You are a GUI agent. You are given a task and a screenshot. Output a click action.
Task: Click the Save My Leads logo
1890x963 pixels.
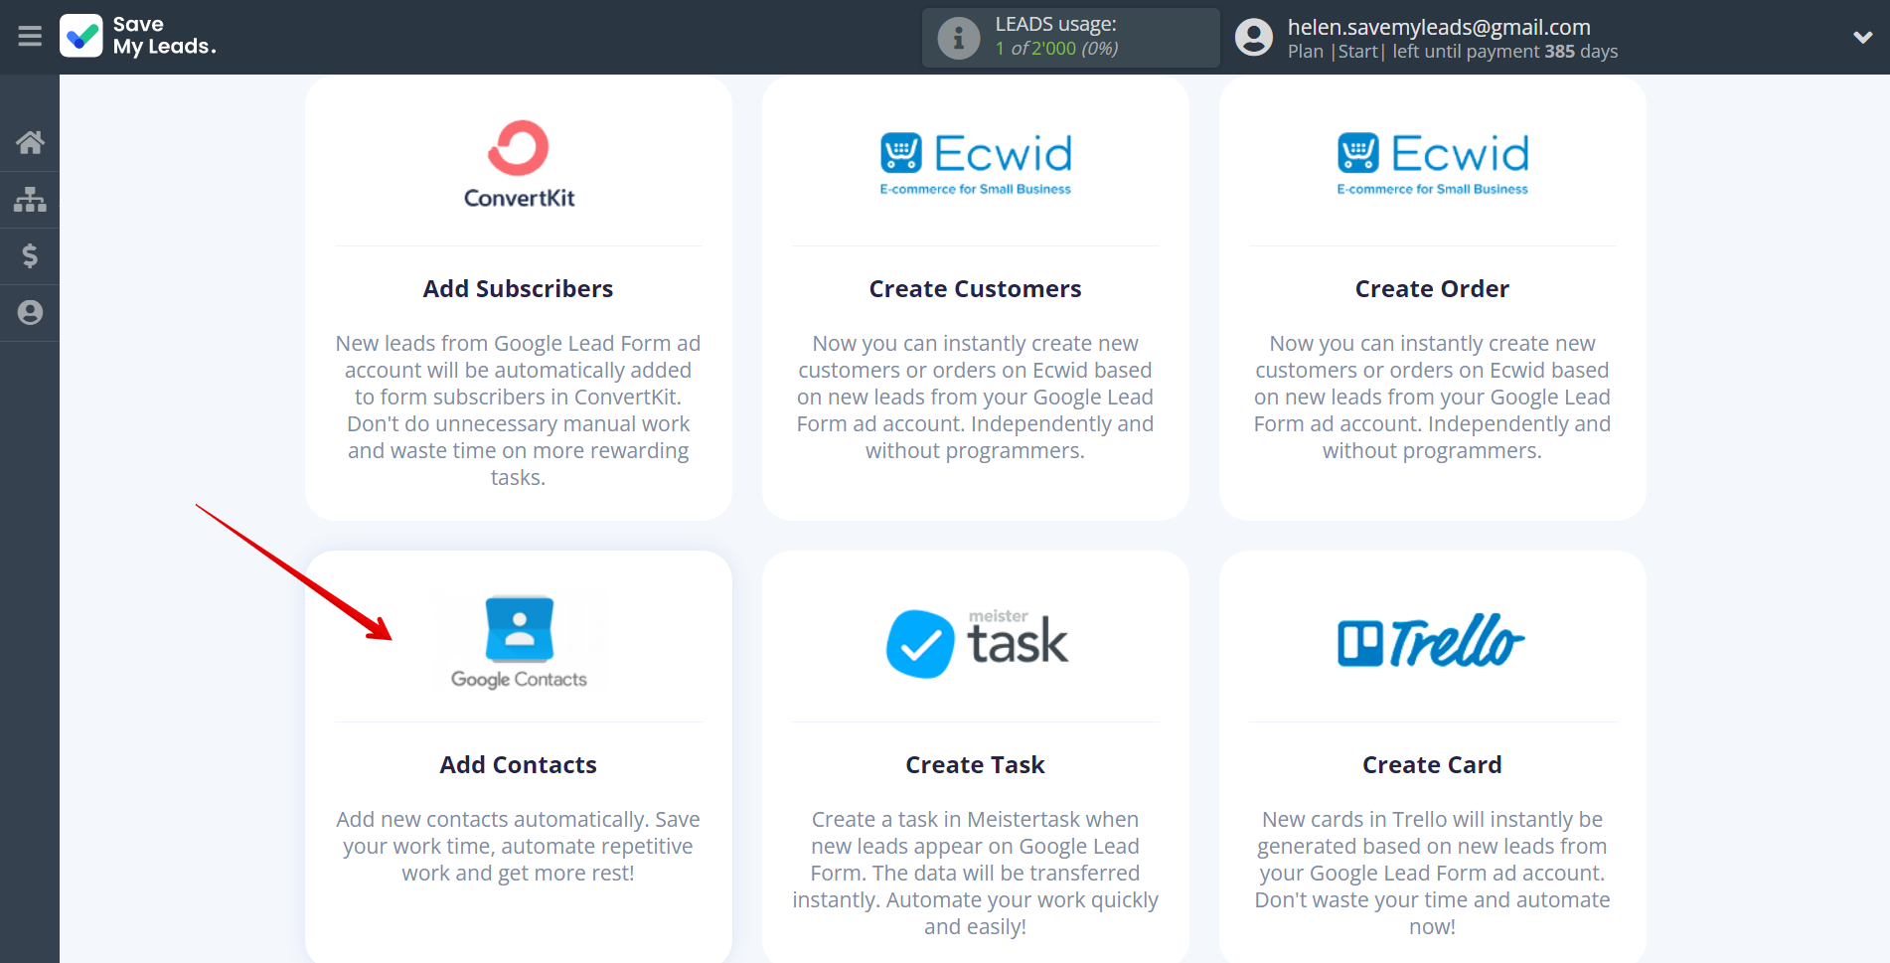138,36
